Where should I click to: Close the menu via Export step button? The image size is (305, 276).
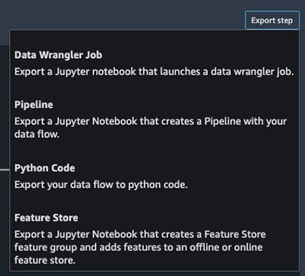tap(272, 21)
